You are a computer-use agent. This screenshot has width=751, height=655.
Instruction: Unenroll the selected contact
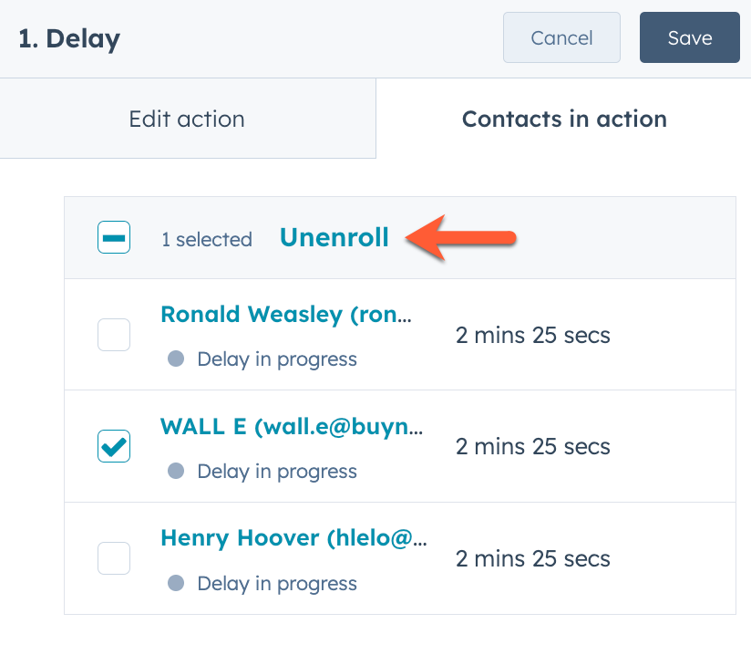click(x=334, y=237)
